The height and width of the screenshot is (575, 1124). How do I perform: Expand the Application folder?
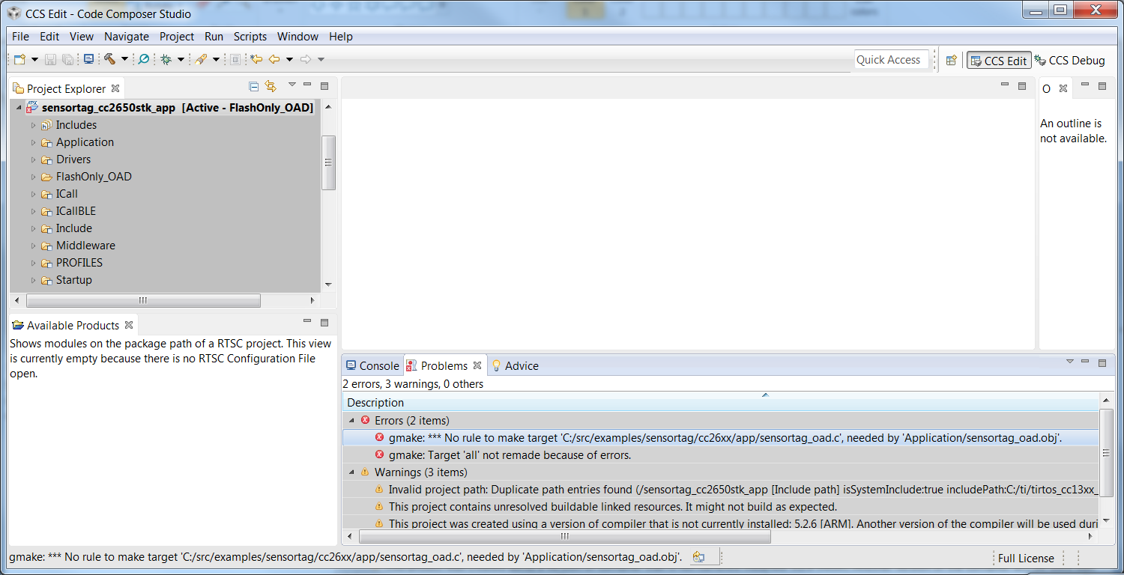[34, 142]
